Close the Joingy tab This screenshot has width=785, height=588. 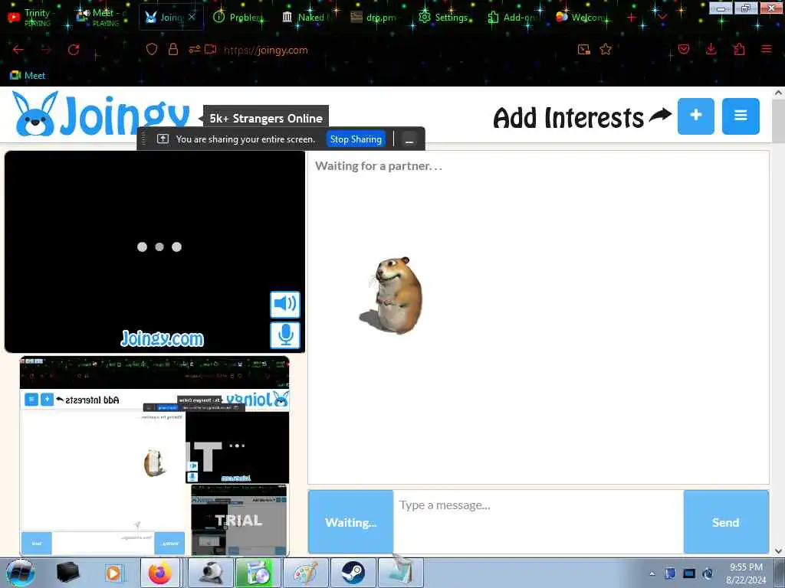(192, 17)
